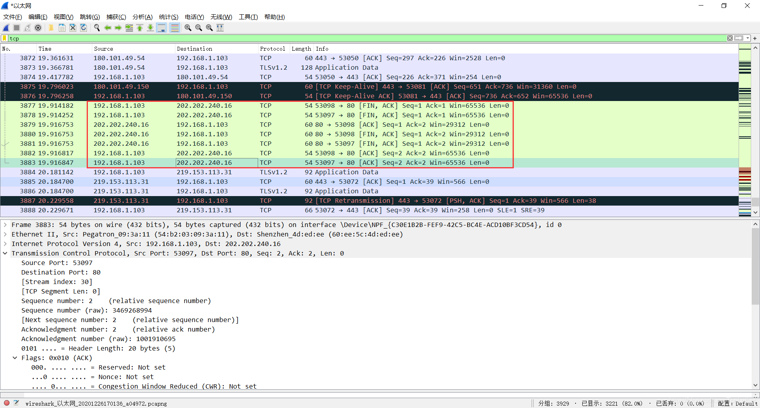This screenshot has height=408, width=760.
Task: Open display filter bookmark menu
Action: [4, 38]
